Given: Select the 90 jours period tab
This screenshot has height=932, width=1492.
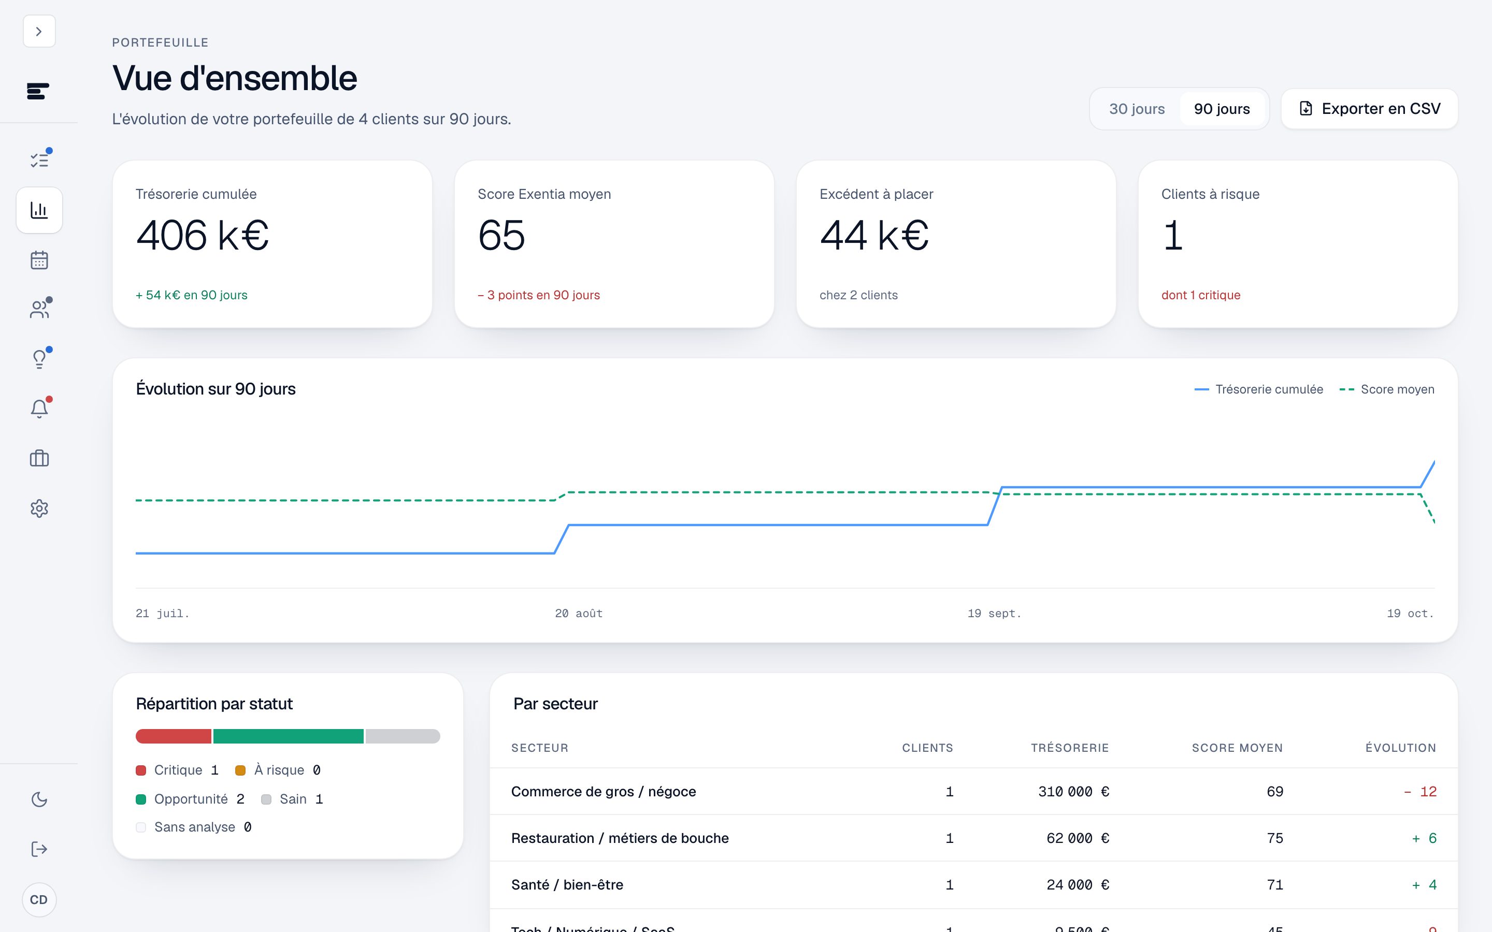Looking at the screenshot, I should (x=1222, y=109).
